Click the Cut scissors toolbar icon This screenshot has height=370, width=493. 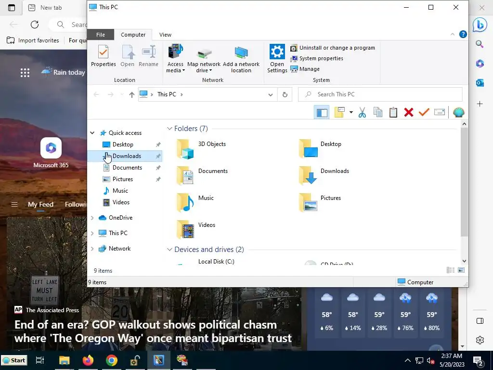pyautogui.click(x=362, y=112)
